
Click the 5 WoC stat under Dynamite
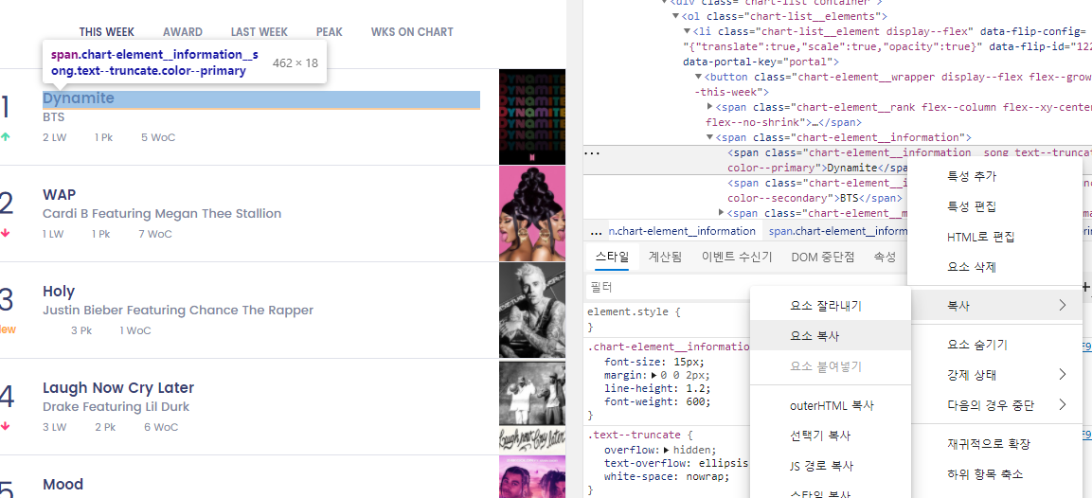pyautogui.click(x=159, y=138)
